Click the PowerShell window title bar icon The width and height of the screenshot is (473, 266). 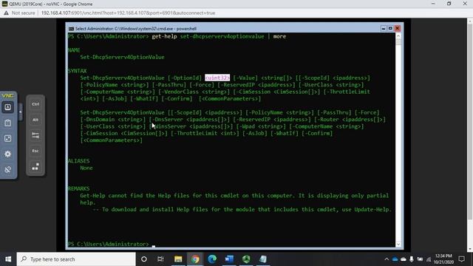[71, 29]
